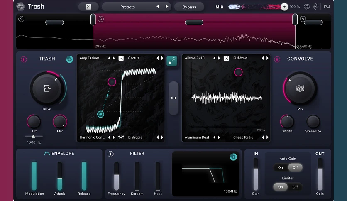The image size is (347, 201).
Task: Toggle the Bypass button
Action: click(x=189, y=7)
